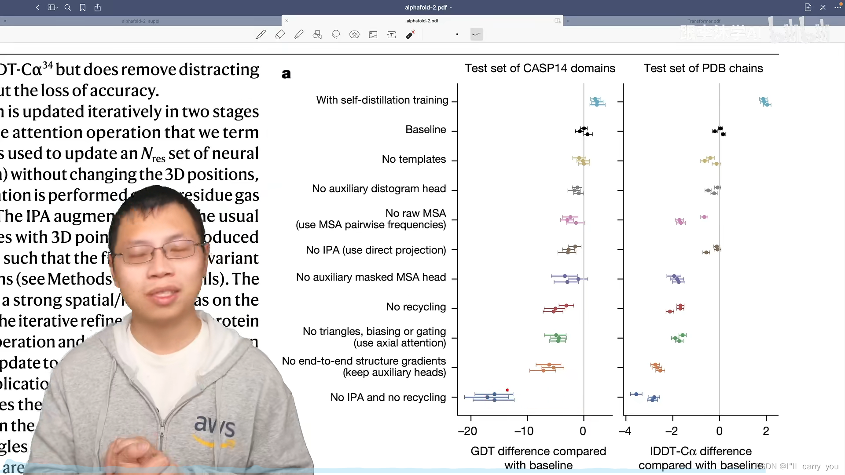Open the share/export button

click(x=98, y=7)
